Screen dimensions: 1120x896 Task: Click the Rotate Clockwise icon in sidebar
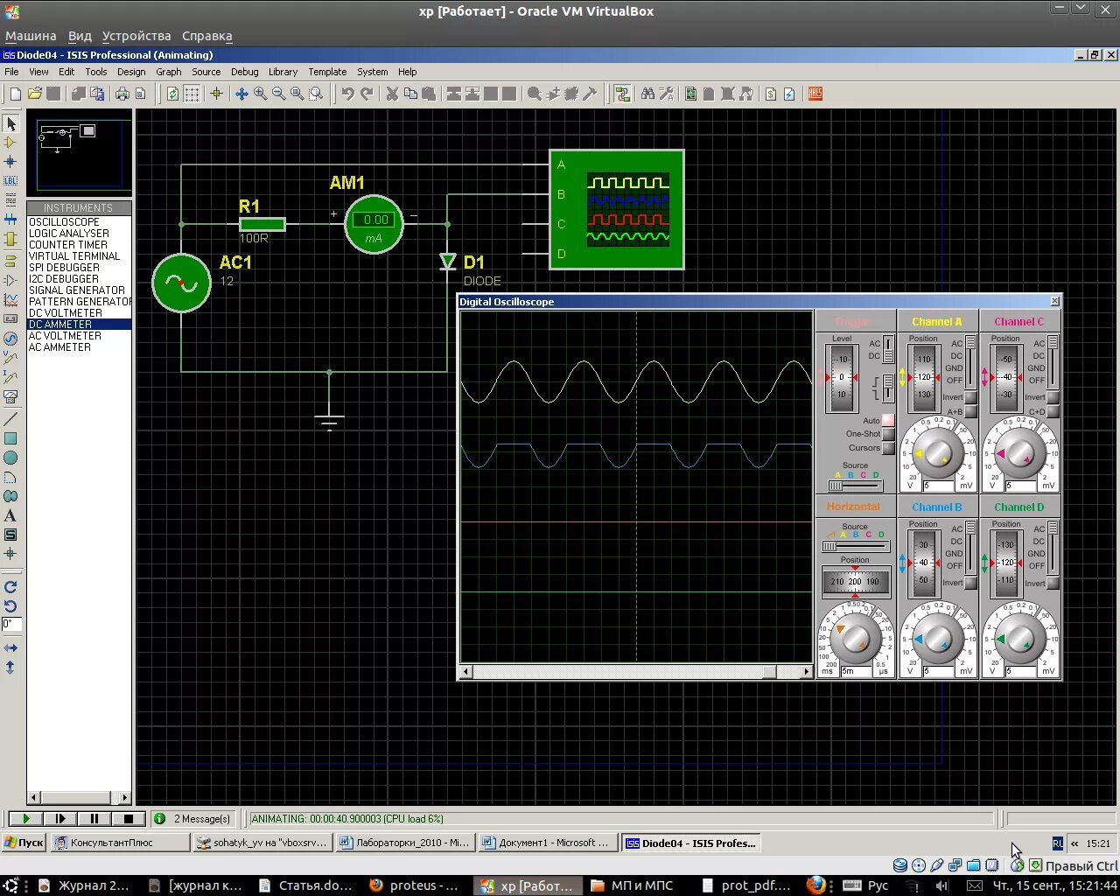tap(10, 587)
